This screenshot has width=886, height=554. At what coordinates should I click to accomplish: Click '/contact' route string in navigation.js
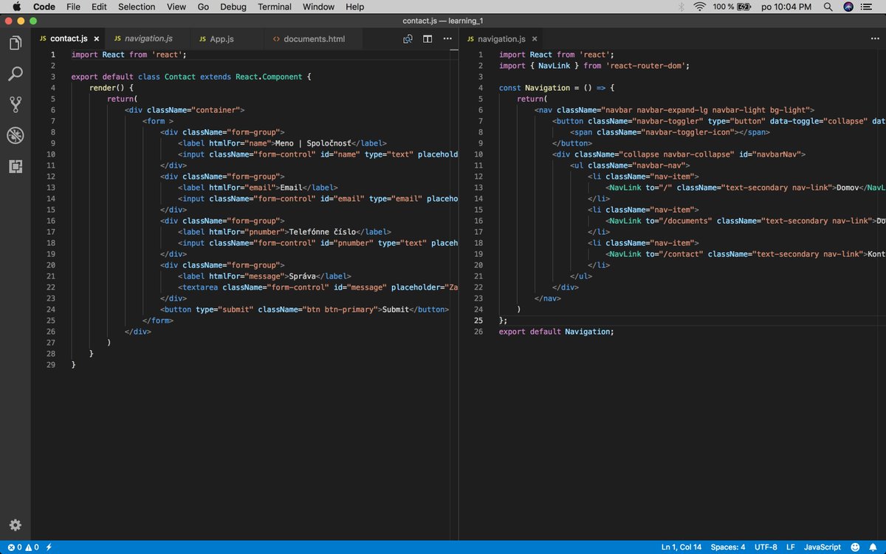(x=681, y=254)
